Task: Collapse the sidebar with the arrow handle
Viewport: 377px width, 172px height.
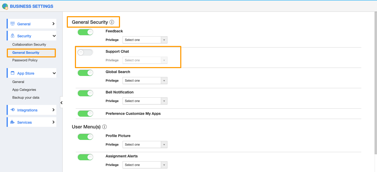Action: [x=61, y=103]
